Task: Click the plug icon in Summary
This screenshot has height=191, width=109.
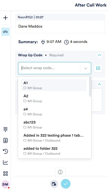Action: [x=43, y=42]
